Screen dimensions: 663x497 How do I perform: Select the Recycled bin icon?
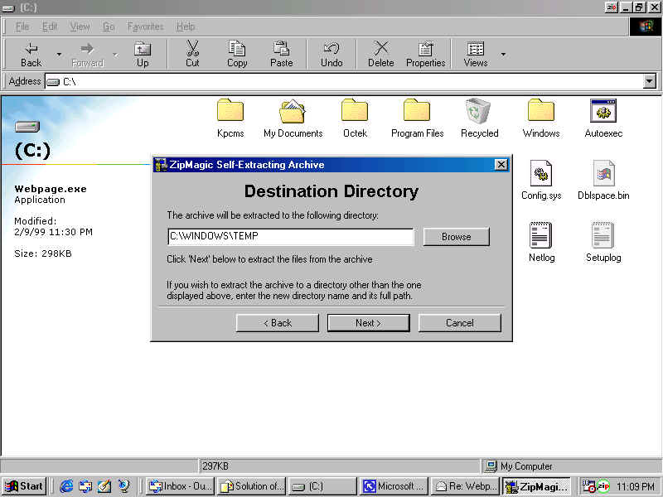[x=479, y=118]
